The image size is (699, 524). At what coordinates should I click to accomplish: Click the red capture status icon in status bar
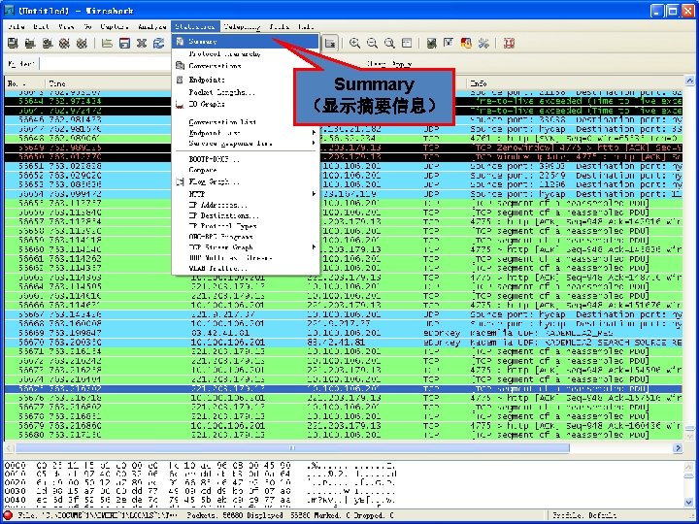(8, 515)
